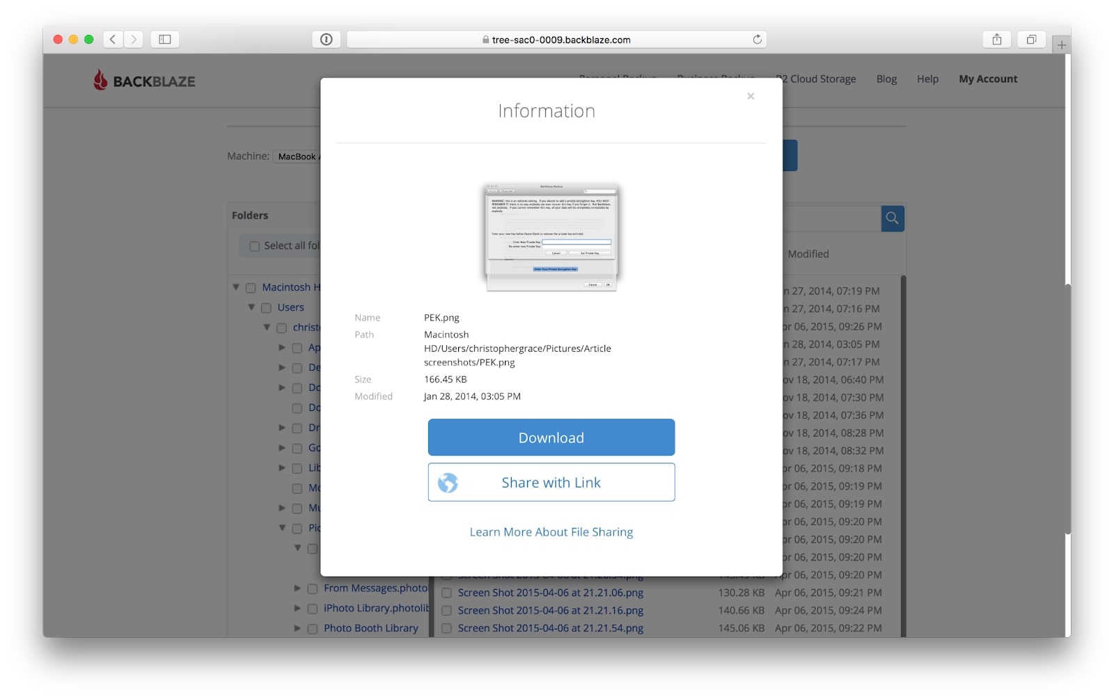The height and width of the screenshot is (699, 1114).
Task: Expand the iPhoto Library.photolibrary node
Action: pos(297,608)
